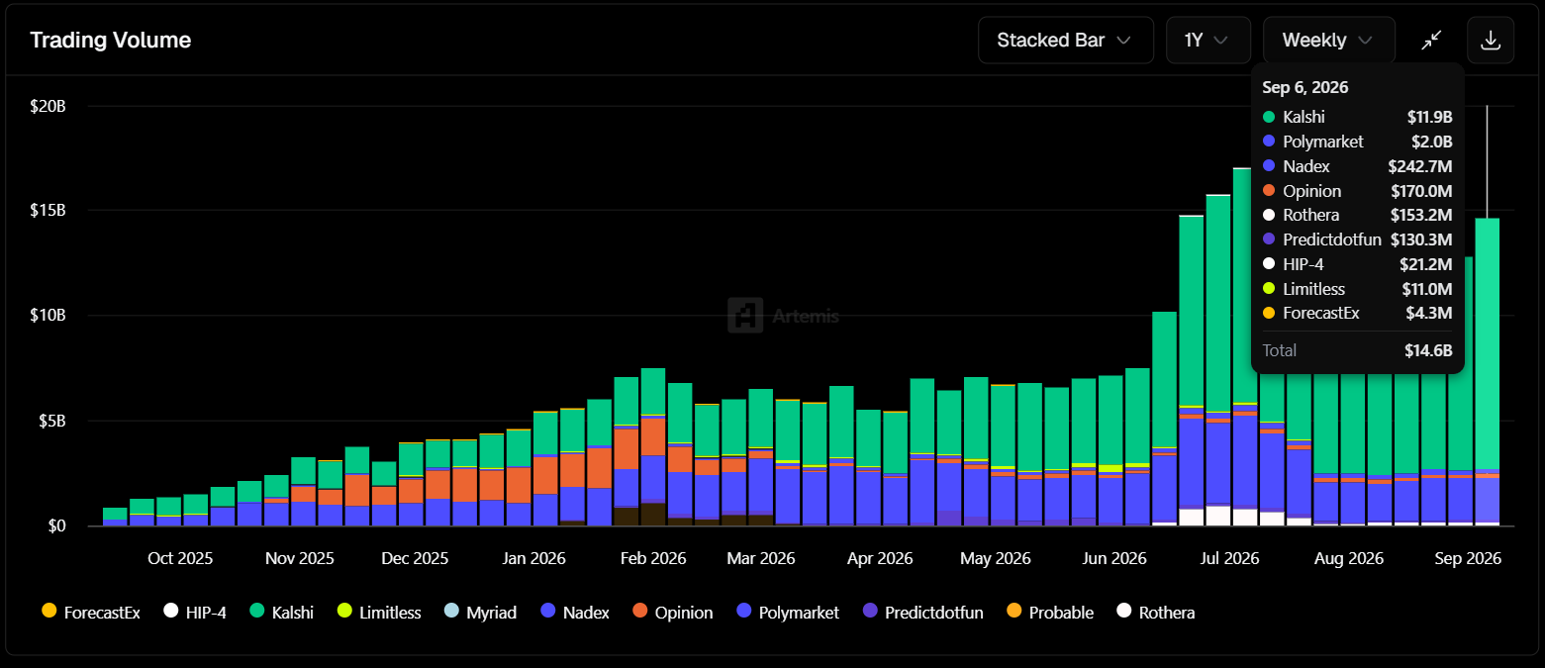Click the Oct 2025 x-axis label

(x=180, y=558)
